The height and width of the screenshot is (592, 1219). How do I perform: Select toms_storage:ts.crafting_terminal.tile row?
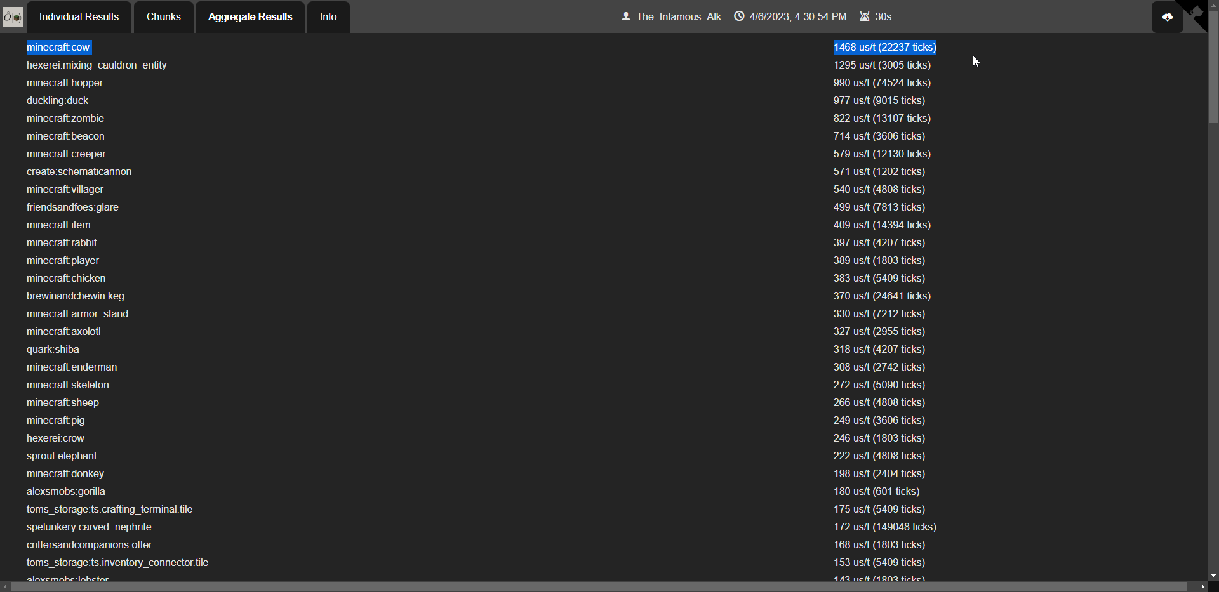[x=110, y=510]
